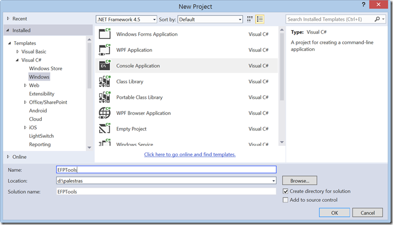Select the WPF Application template icon
Screen dimensions: 393x225
pyautogui.click(x=104, y=49)
